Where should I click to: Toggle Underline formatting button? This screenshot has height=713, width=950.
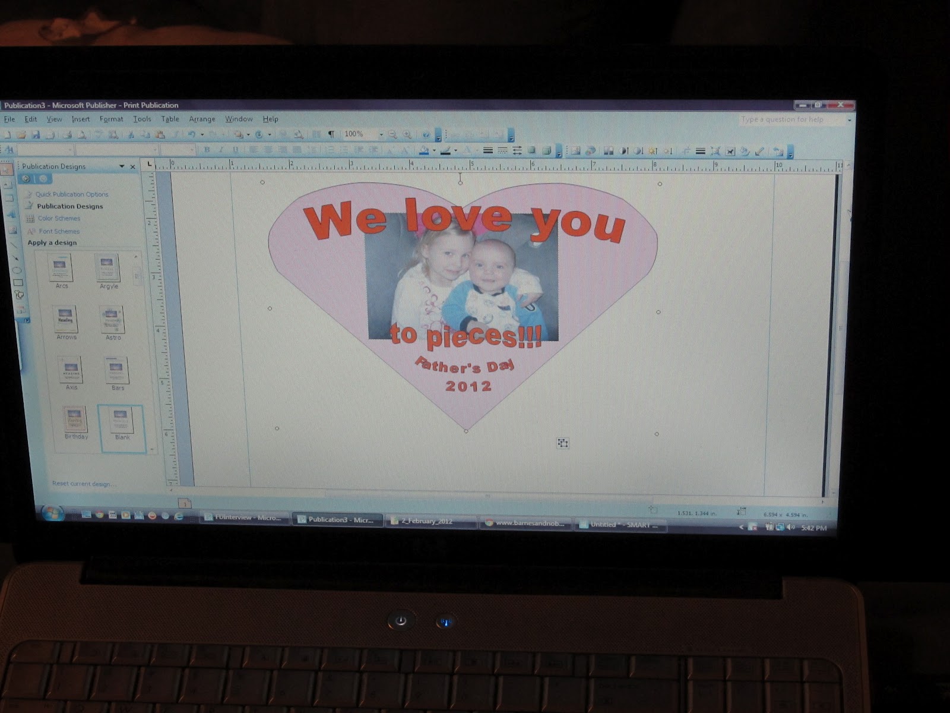236,150
